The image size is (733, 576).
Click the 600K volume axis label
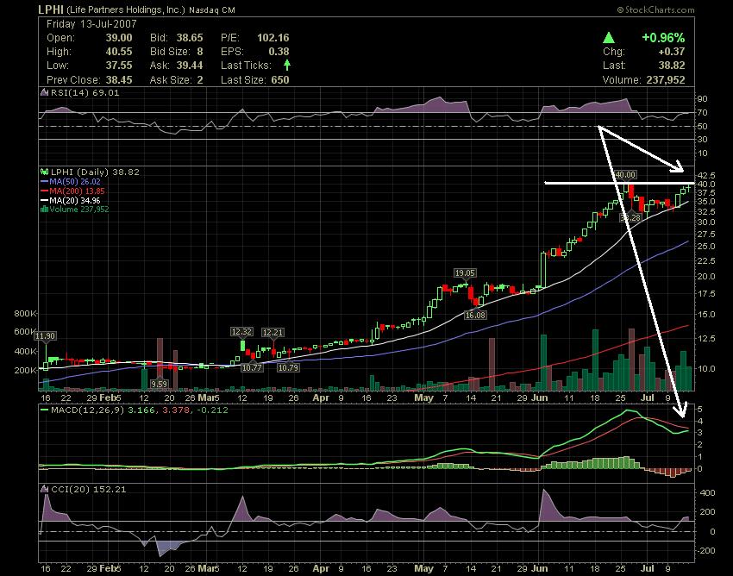click(25, 332)
